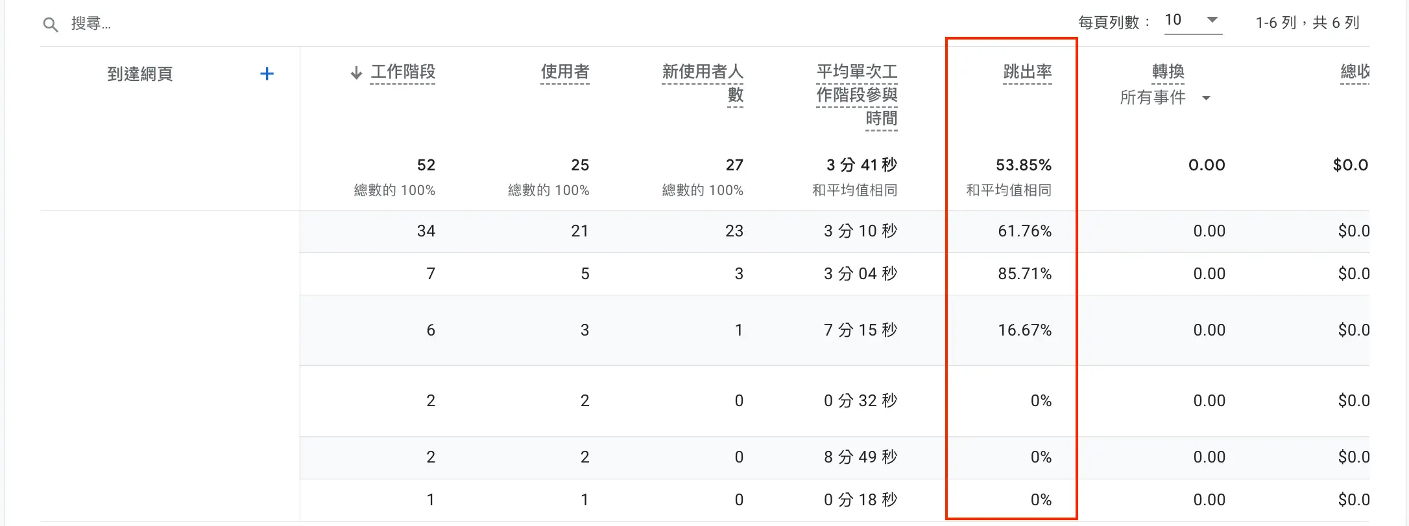Click the 總收 revenue column header

[x=1355, y=72]
